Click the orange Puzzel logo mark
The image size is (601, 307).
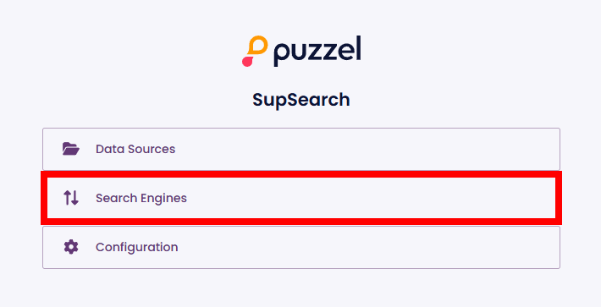click(257, 45)
